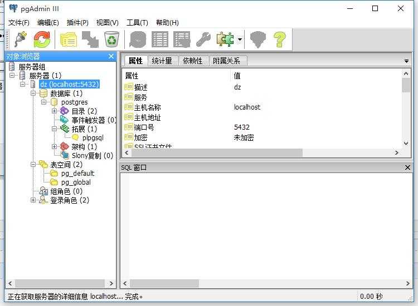Expand the 架构 (1) node
Screen dimensions: 418x306
click(55, 147)
